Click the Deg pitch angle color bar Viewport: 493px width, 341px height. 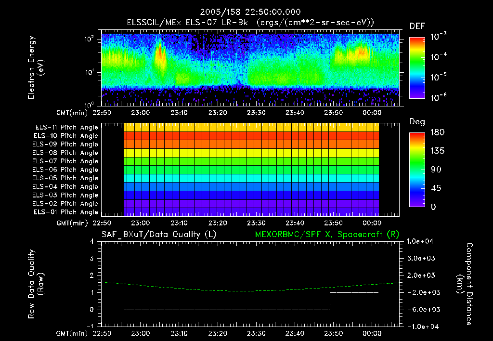pos(417,170)
